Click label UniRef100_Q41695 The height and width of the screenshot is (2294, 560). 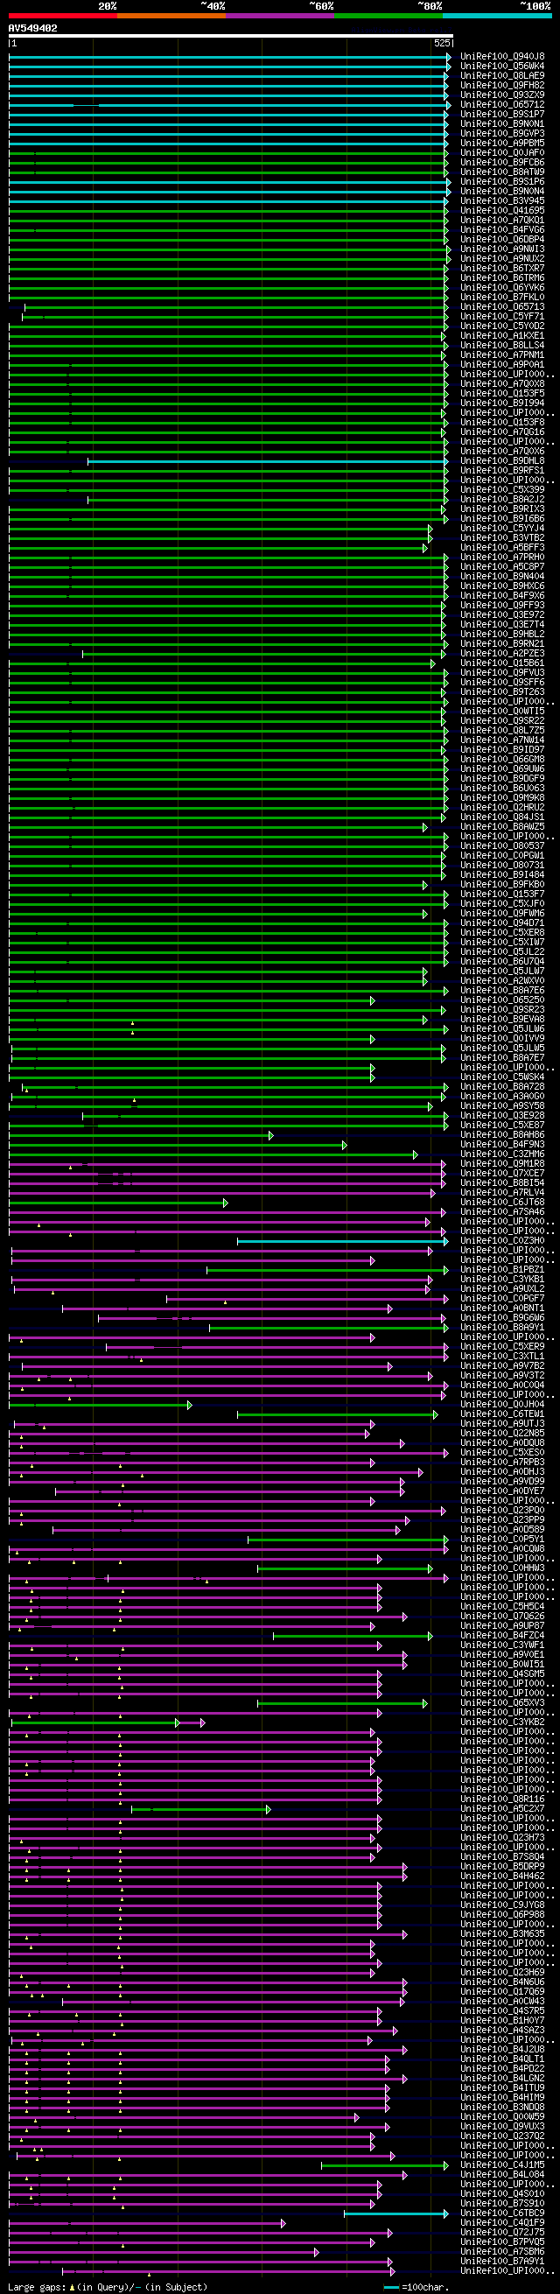502,211
